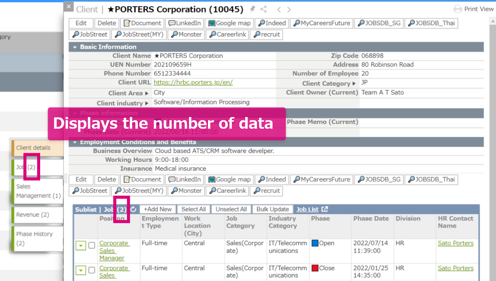
Task: Open the hrbc.porters.jp client URL
Action: point(193,83)
